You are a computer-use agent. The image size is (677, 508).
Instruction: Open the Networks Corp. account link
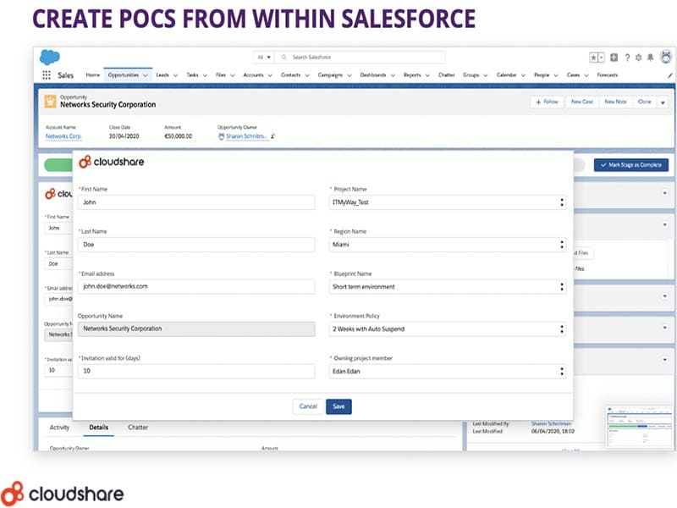point(63,135)
